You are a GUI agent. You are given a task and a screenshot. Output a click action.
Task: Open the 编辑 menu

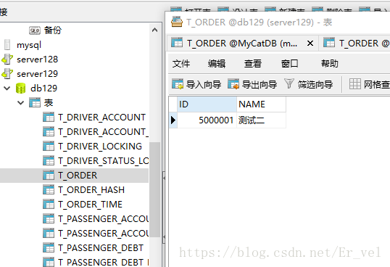(x=217, y=64)
